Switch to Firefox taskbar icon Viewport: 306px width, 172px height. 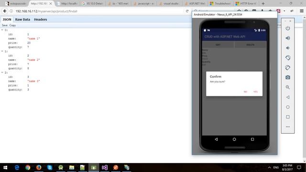tap(39, 168)
